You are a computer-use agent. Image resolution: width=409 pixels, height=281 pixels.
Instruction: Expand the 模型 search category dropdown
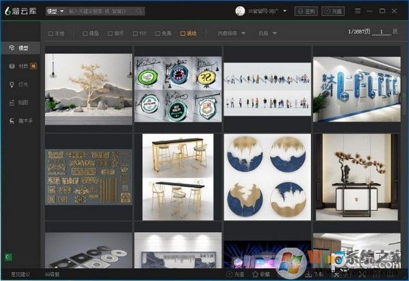(x=55, y=12)
